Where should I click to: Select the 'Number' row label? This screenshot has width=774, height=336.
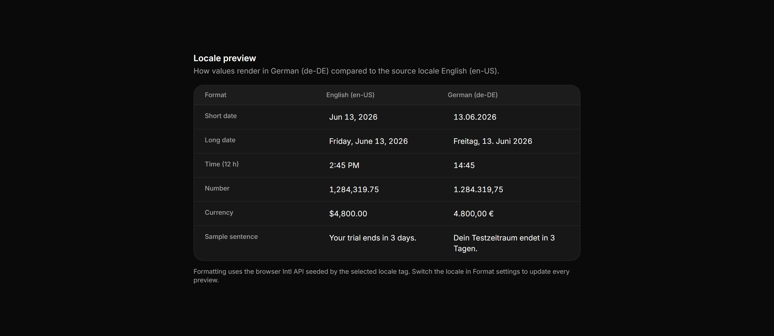tap(217, 188)
